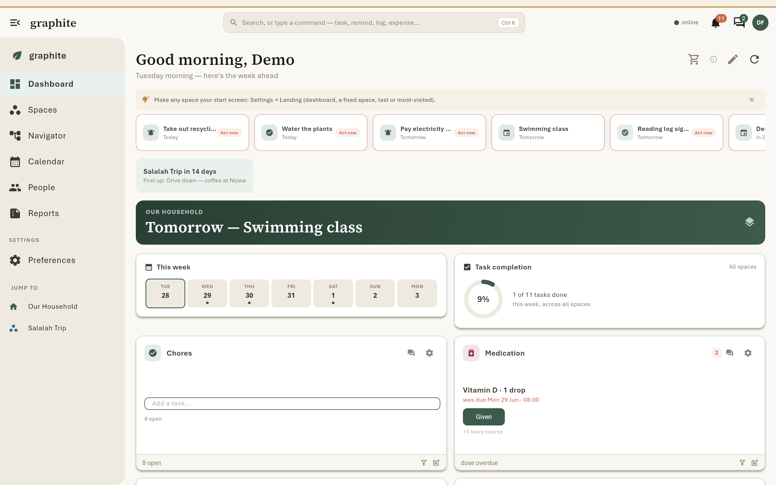Viewport: 776px width, 485px height.
Task: Click bell icon on Pay electricity card
Action: (388, 133)
